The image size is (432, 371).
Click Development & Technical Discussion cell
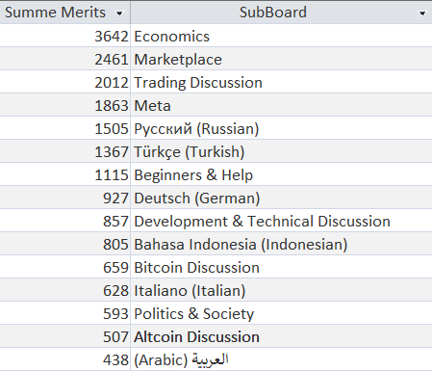coord(281,221)
